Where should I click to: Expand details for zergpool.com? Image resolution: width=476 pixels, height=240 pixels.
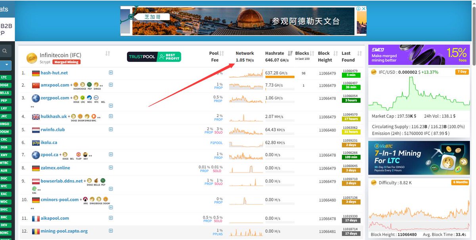(x=111, y=105)
